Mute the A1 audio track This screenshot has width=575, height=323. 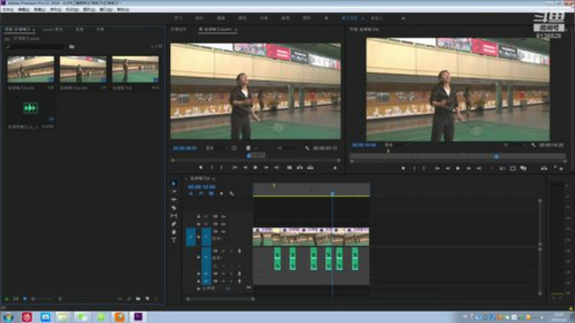point(224,251)
